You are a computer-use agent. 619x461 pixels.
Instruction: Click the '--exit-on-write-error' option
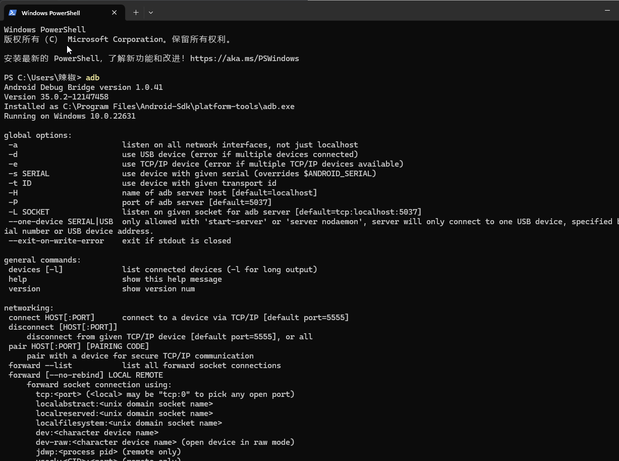tap(56, 241)
